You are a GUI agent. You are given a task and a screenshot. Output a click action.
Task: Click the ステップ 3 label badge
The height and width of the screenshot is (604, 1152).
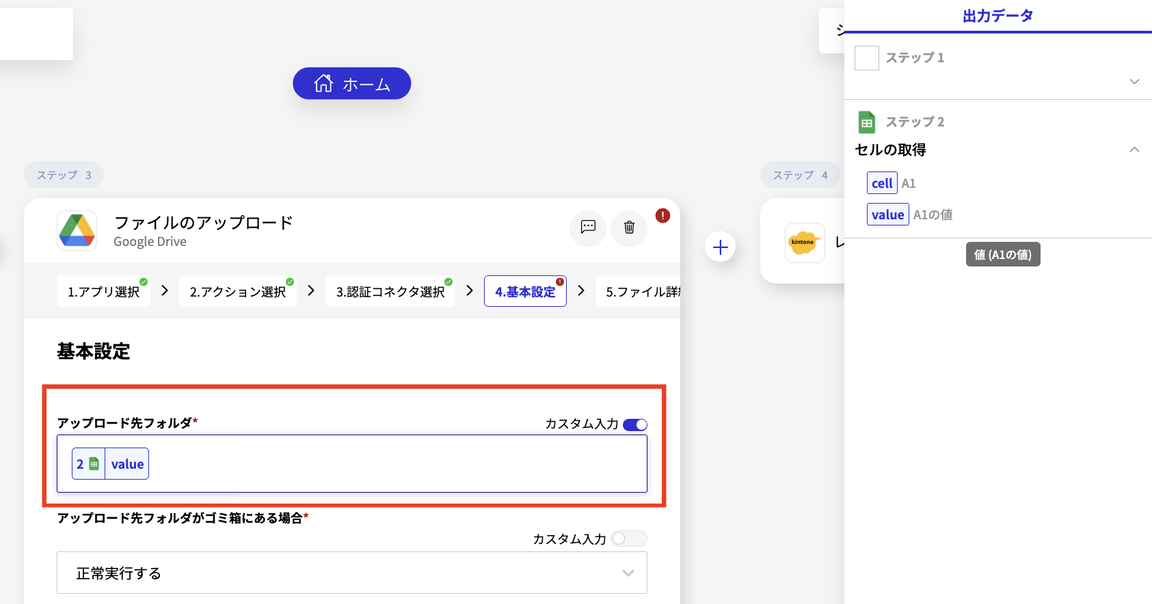pos(64,175)
